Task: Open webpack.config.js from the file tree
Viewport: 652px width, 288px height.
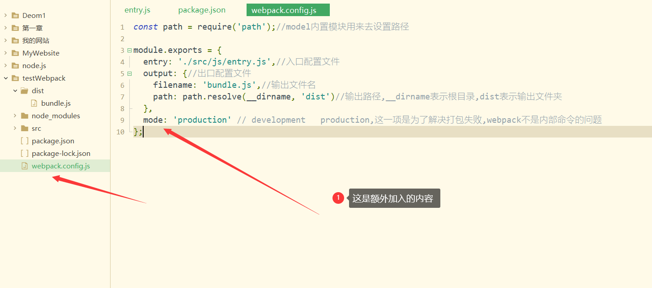Action: (x=61, y=166)
